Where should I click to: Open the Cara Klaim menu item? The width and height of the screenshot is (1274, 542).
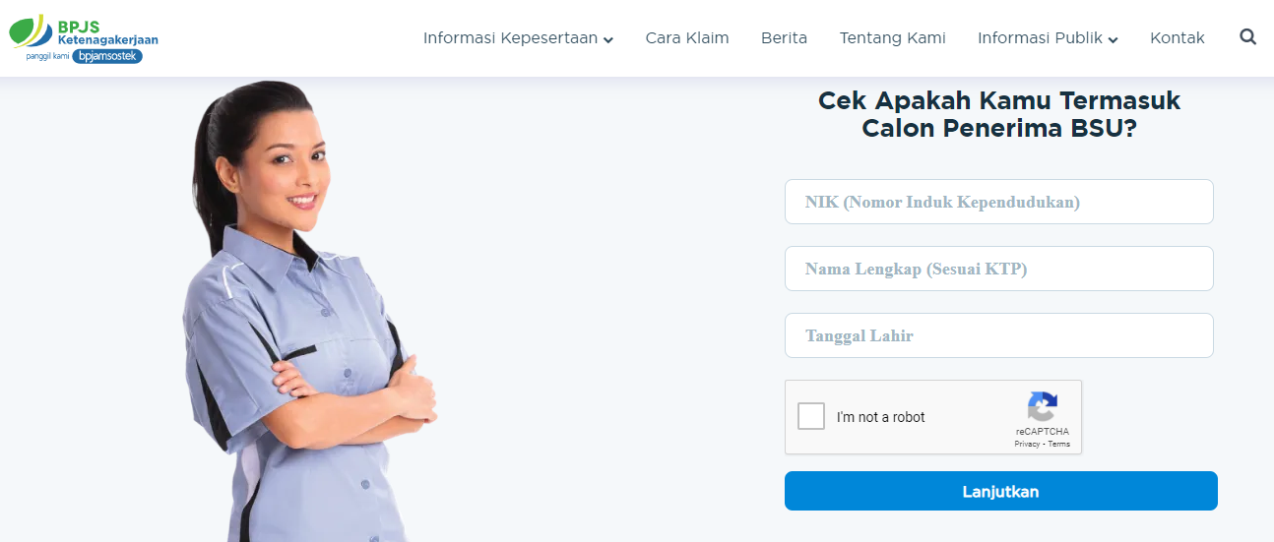687,38
